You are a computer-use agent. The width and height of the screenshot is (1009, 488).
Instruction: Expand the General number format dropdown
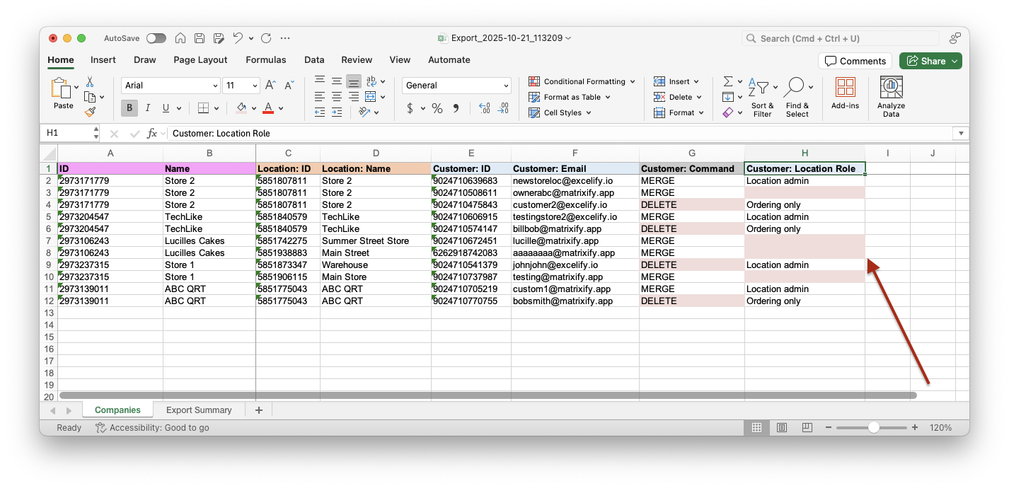pos(456,86)
